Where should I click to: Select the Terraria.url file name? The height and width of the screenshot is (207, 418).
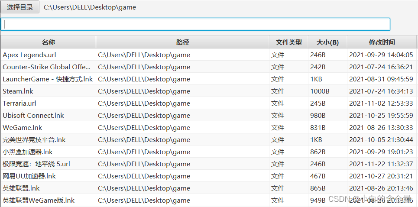[19, 103]
